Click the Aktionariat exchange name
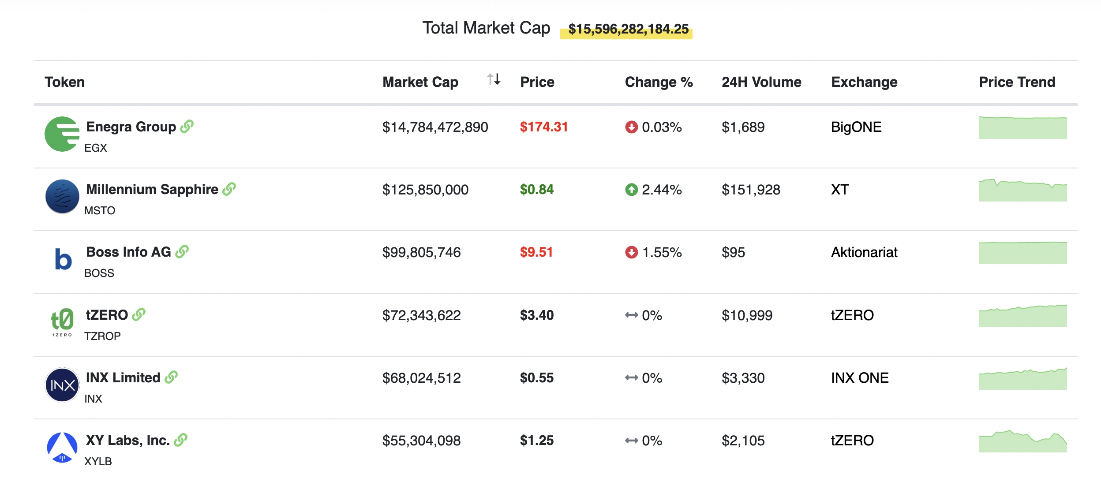The height and width of the screenshot is (478, 1101). pyautogui.click(x=864, y=253)
